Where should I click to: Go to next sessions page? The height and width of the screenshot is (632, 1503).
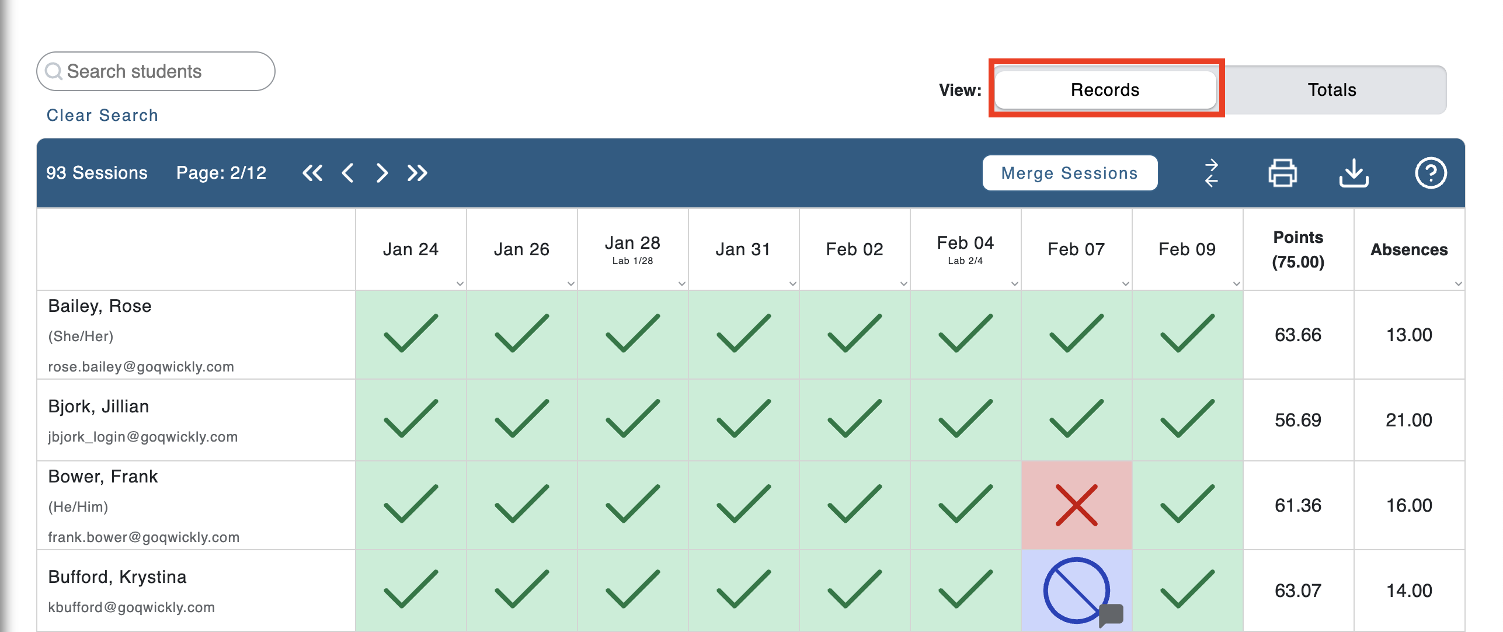[x=382, y=173]
